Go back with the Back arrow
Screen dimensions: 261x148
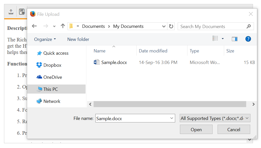pos(34,26)
